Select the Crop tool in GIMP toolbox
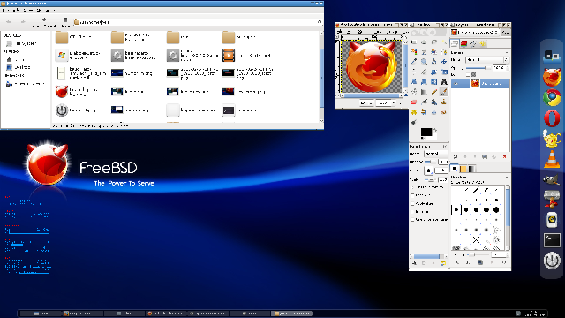The image size is (565, 318). [x=424, y=72]
